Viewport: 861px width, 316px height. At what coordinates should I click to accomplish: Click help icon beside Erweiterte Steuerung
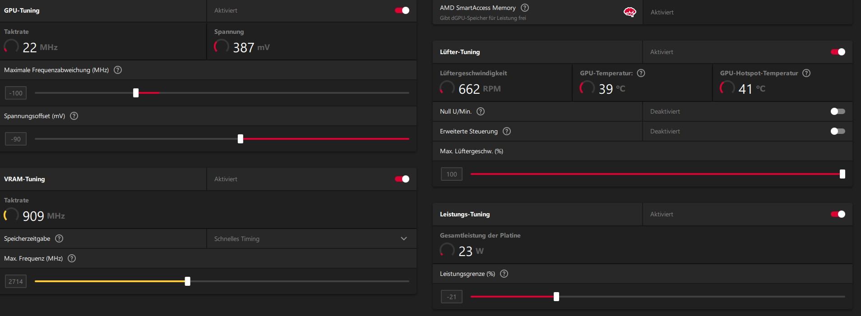pos(507,131)
